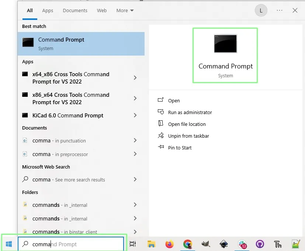The height and width of the screenshot is (251, 305).
Task: Open Inkscape from the taskbar
Action: [224, 244]
